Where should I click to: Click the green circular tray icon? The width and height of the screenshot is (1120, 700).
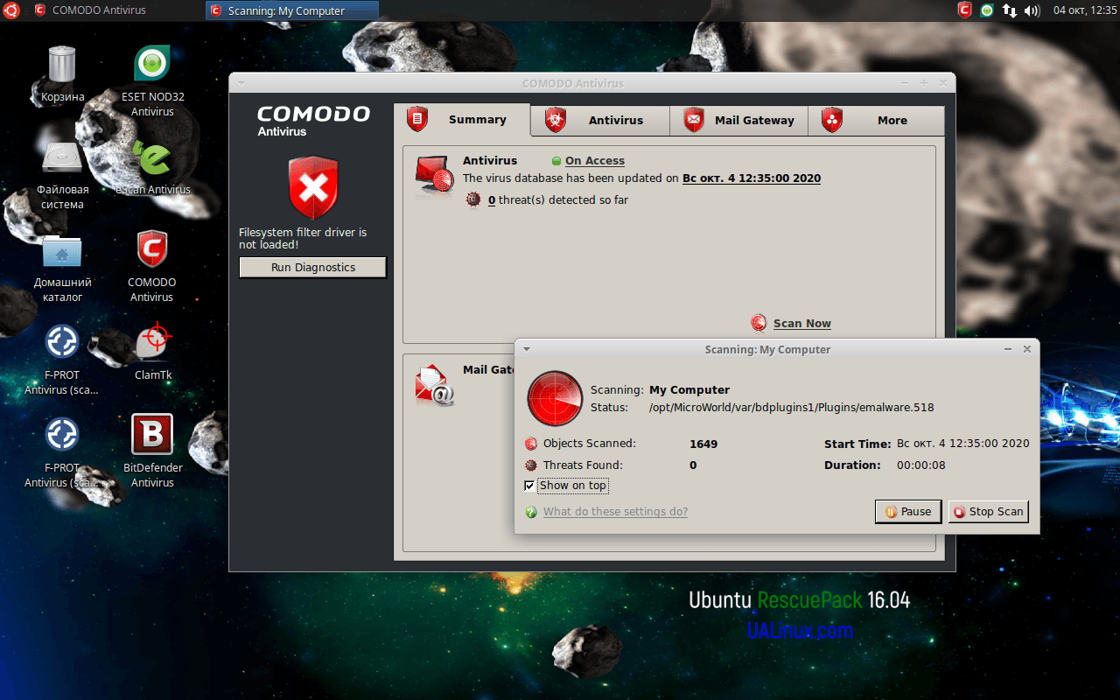click(987, 10)
